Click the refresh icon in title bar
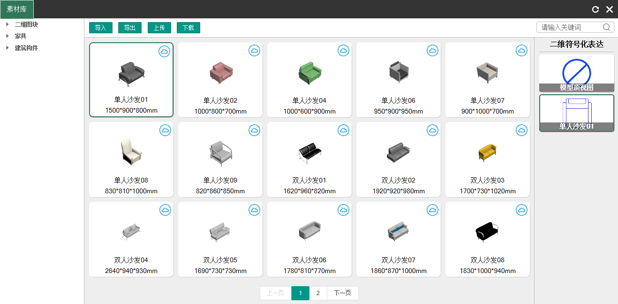This screenshot has height=304, width=618. (595, 9)
